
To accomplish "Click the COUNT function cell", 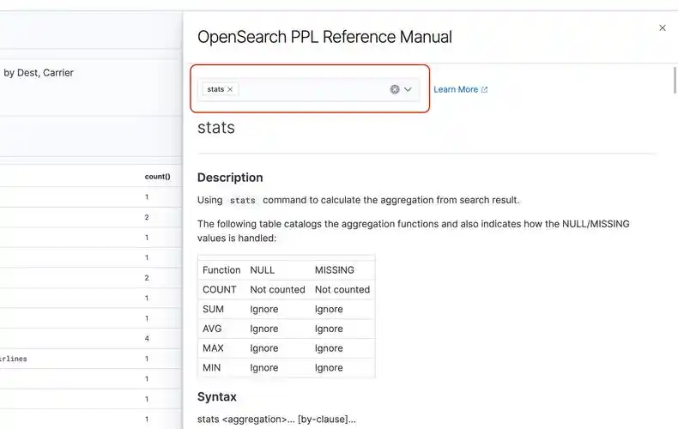I will 219,289.
